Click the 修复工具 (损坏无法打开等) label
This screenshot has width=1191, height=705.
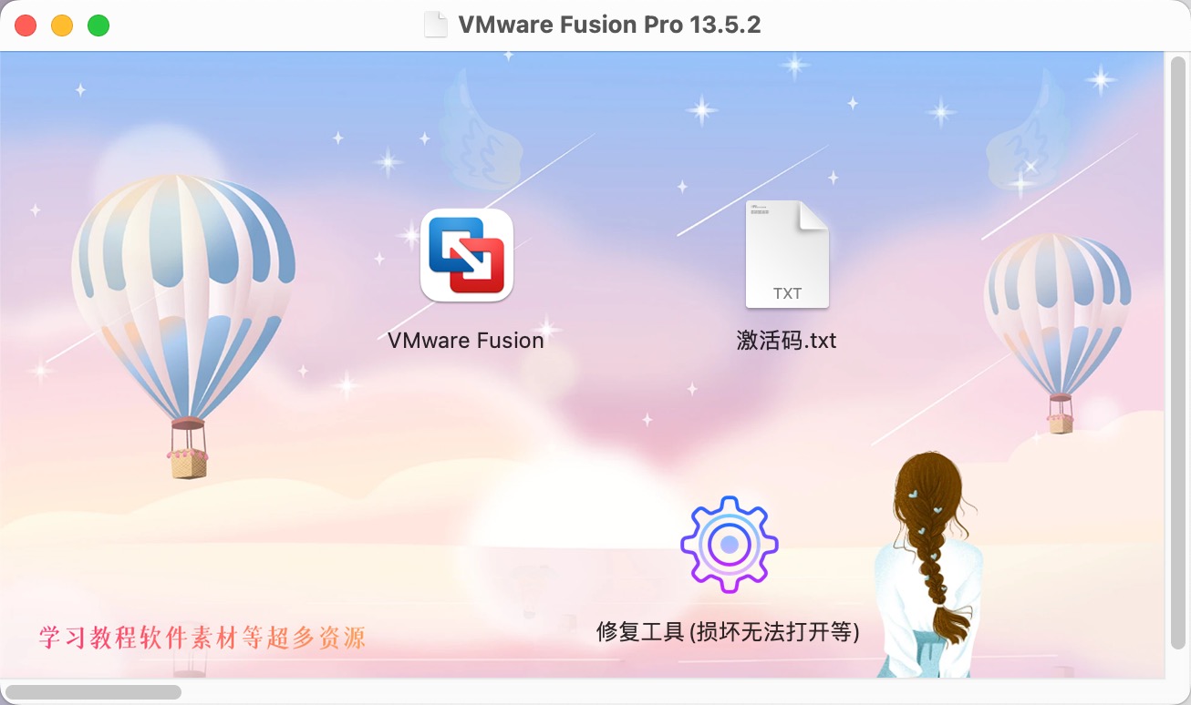(728, 631)
